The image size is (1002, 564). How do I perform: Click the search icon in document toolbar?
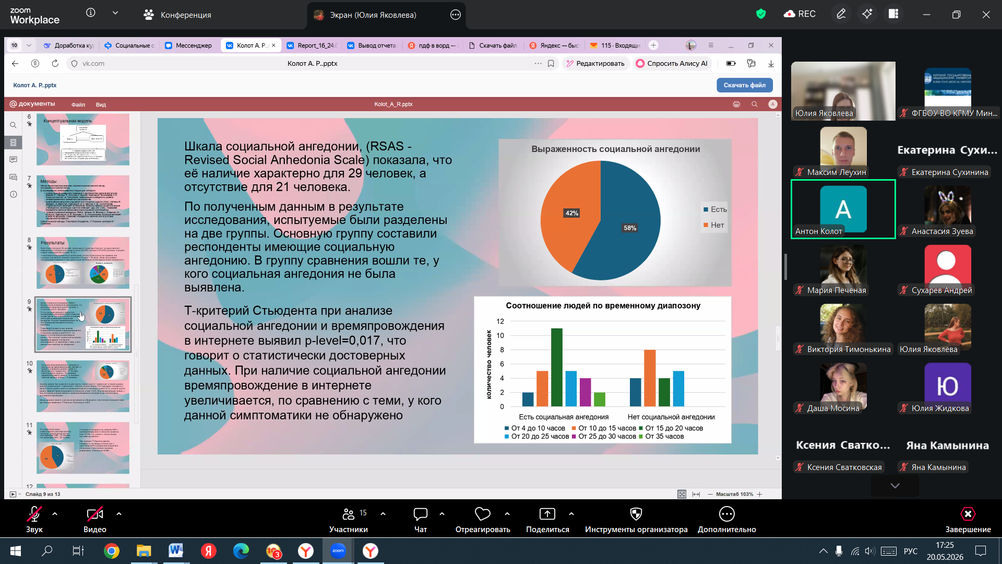pos(754,104)
